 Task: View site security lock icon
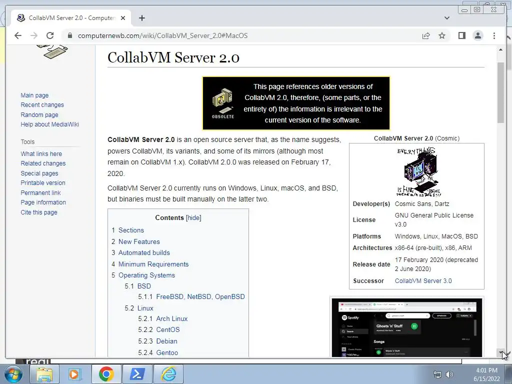click(69, 35)
